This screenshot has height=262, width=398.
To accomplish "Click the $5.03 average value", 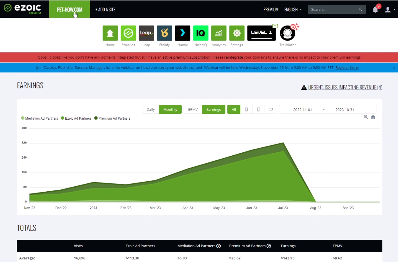I will coord(182,258).
